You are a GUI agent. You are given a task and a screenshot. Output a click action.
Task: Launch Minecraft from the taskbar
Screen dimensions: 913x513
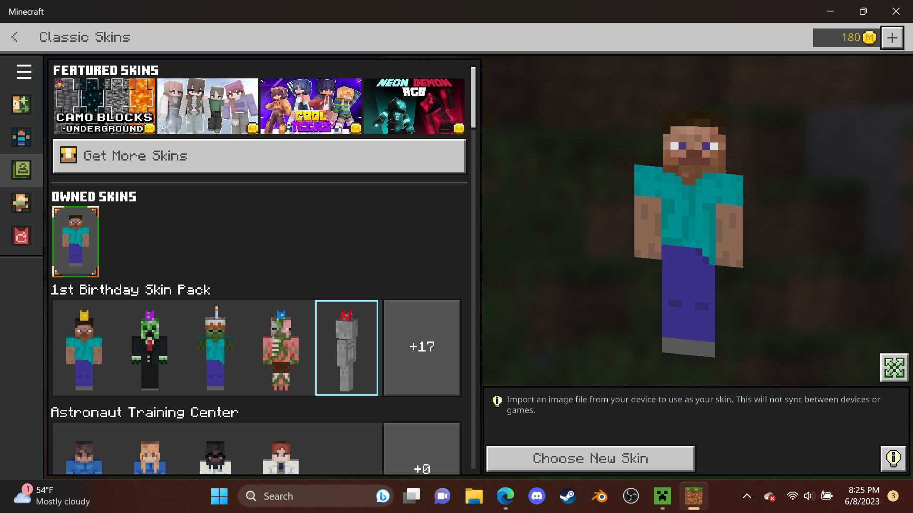click(x=693, y=495)
